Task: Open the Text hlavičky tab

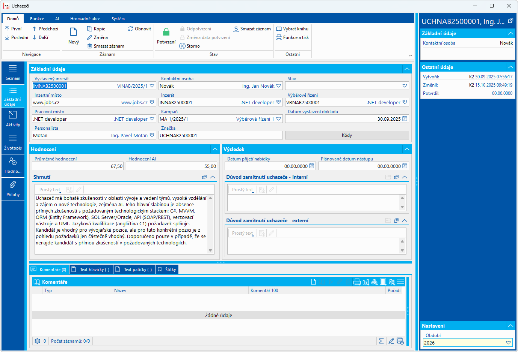Action: [91, 270]
